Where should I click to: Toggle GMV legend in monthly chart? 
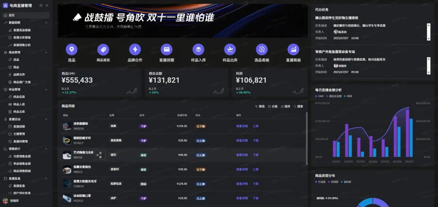[x=319, y=96]
